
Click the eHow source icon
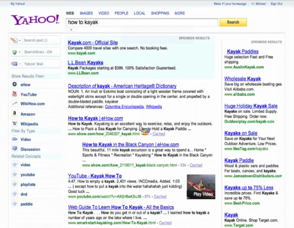(15, 85)
